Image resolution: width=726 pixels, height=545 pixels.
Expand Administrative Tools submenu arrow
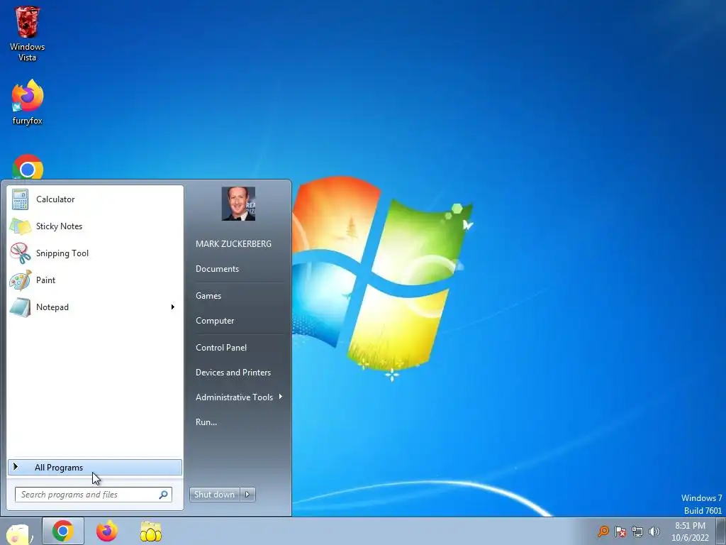click(281, 397)
